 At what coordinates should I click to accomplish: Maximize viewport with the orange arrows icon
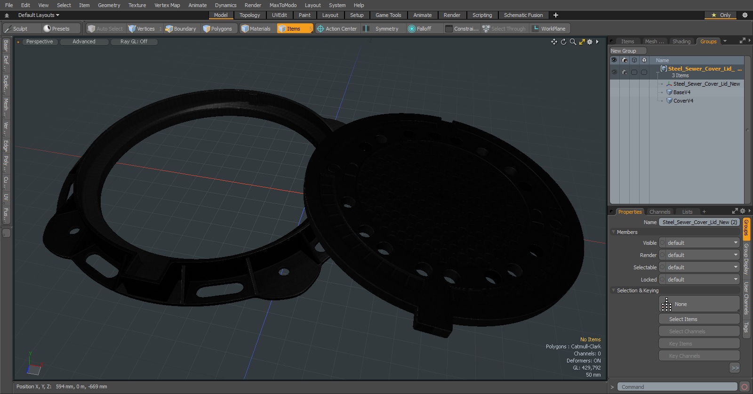[582, 42]
